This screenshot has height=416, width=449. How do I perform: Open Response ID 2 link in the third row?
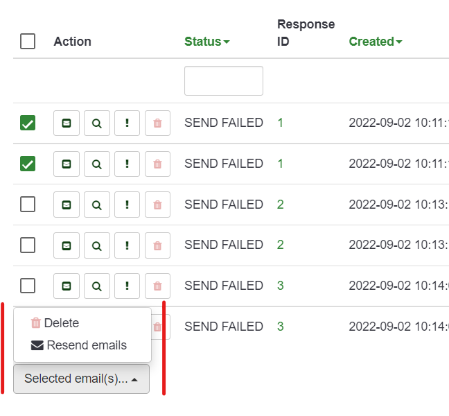[281, 205]
